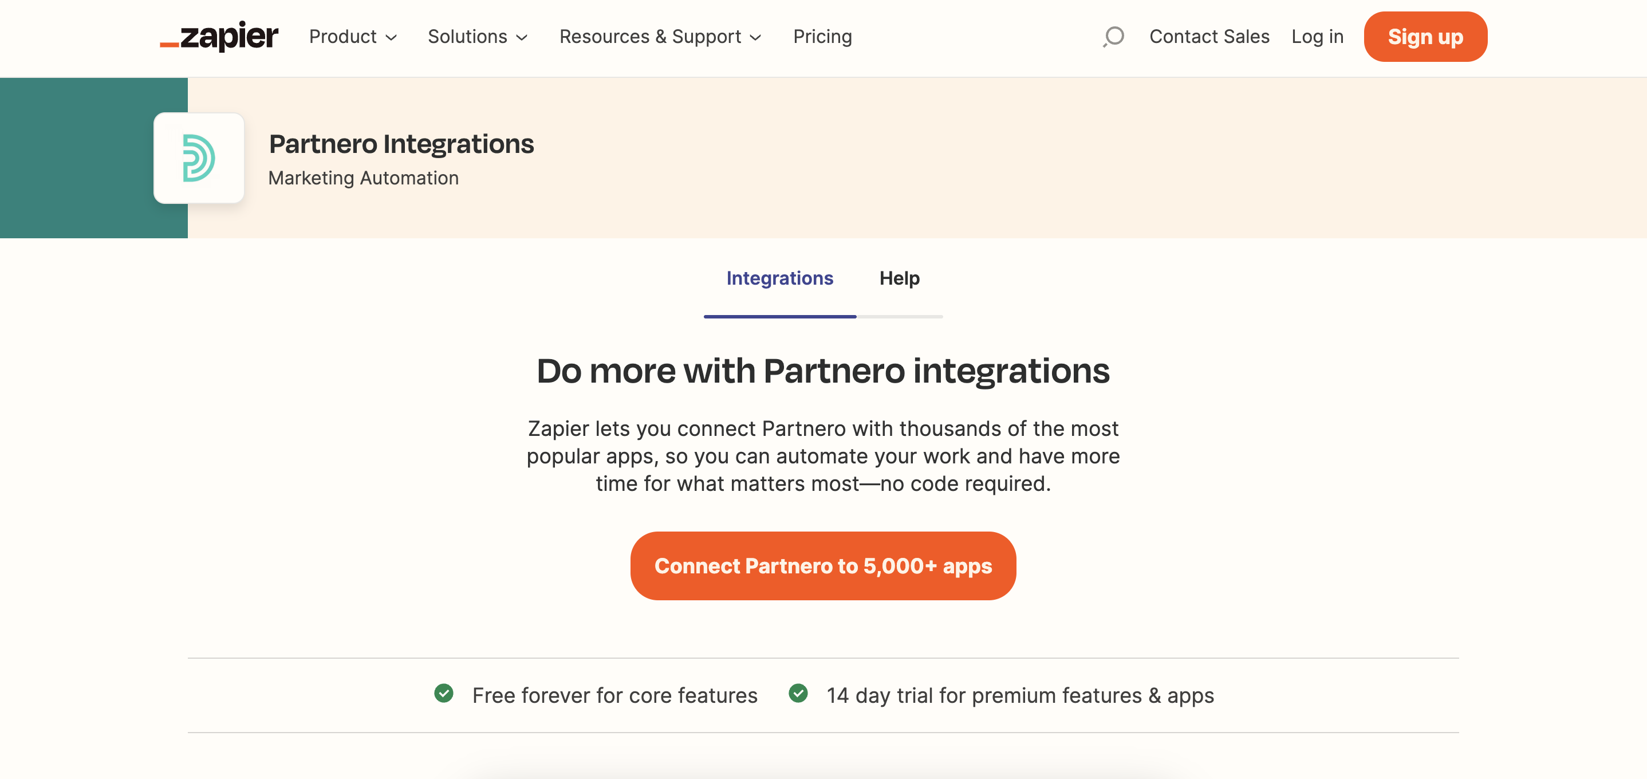Screen dimensions: 1647x779
Task: Select the Integrations tab
Action: coord(779,278)
